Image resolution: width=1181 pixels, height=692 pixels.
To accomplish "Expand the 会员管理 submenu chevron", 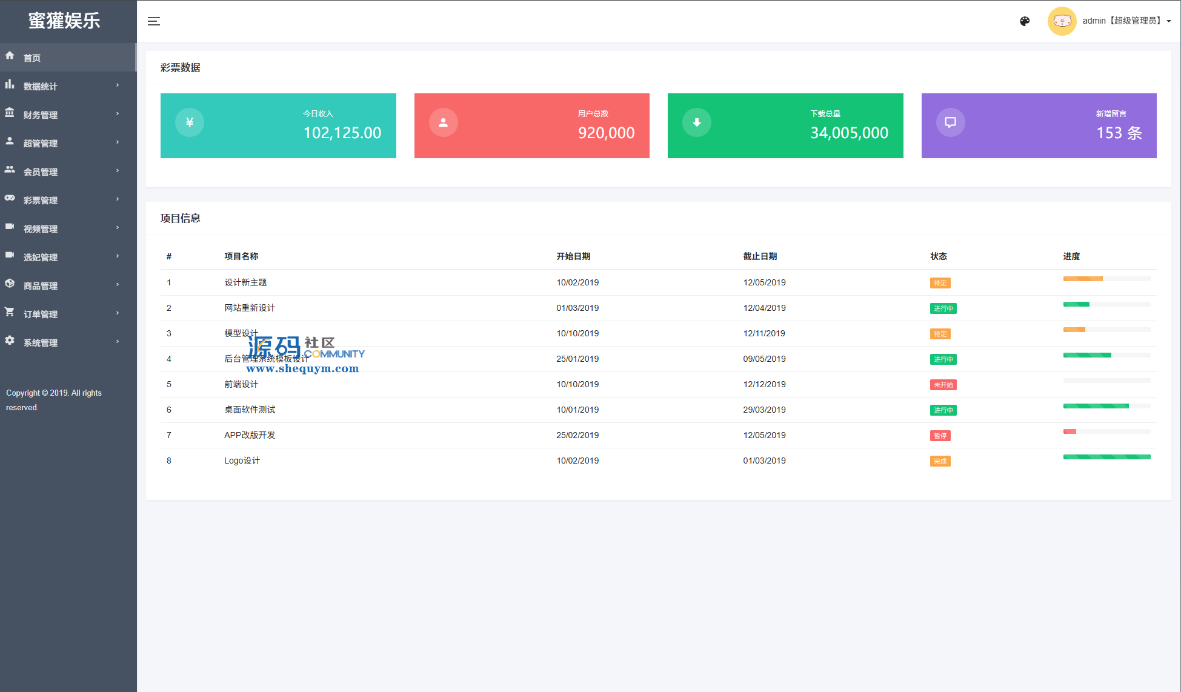I will coord(118,171).
